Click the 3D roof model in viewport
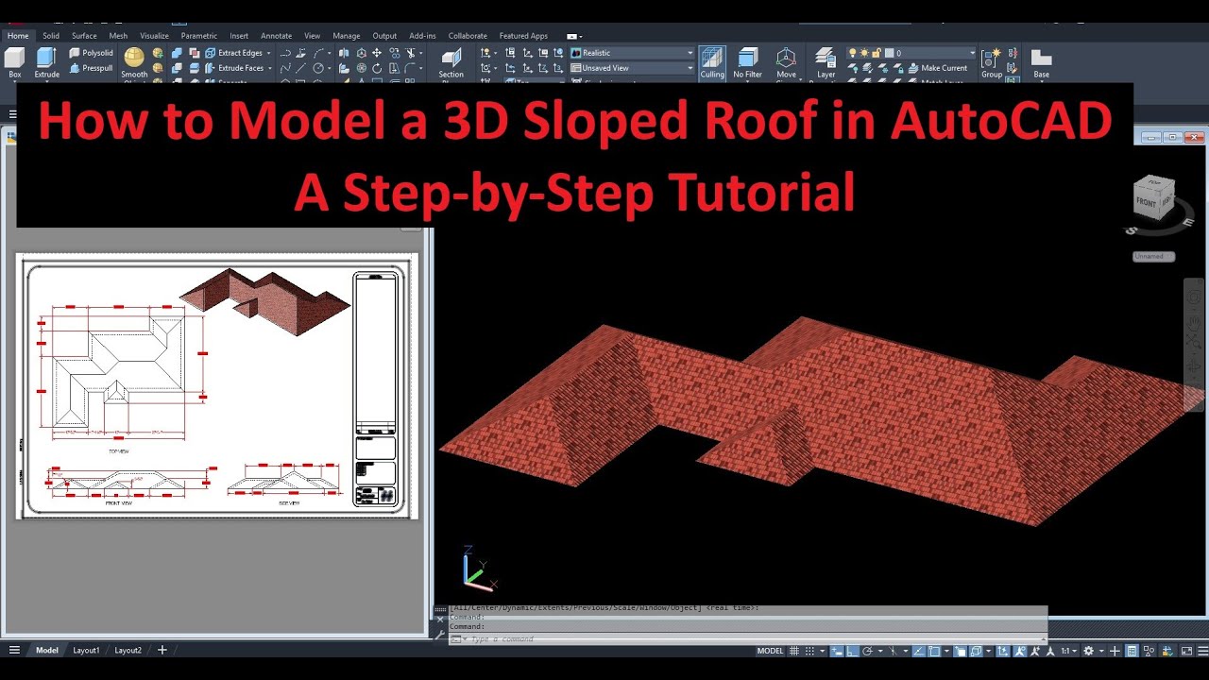The height and width of the screenshot is (680, 1209). (x=822, y=420)
